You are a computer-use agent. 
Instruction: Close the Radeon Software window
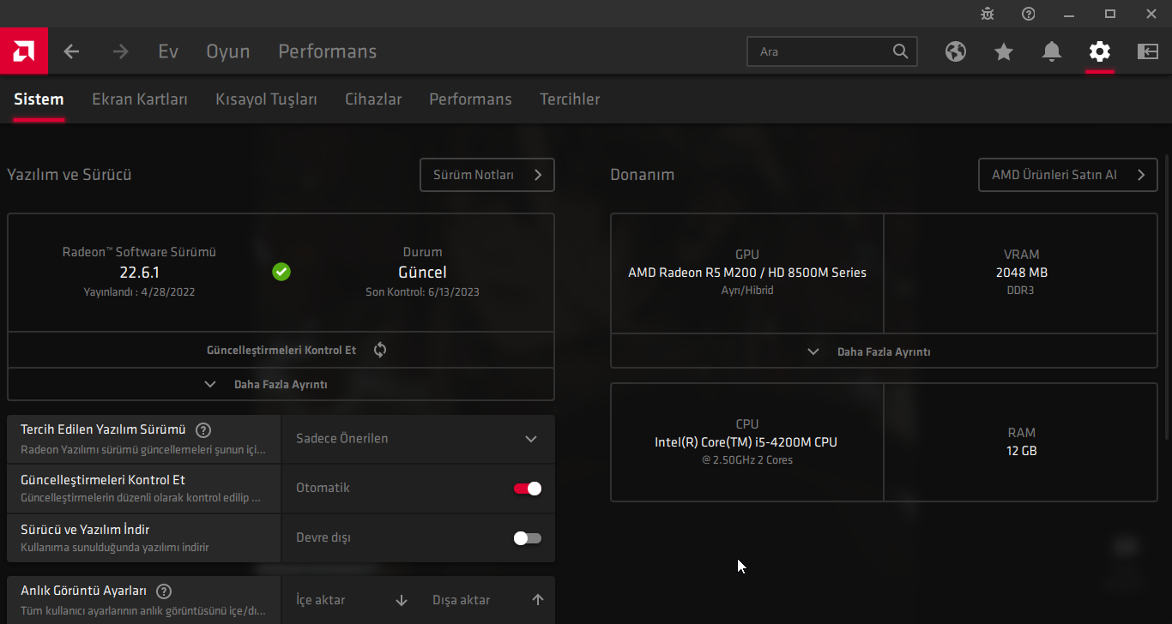(x=1151, y=14)
